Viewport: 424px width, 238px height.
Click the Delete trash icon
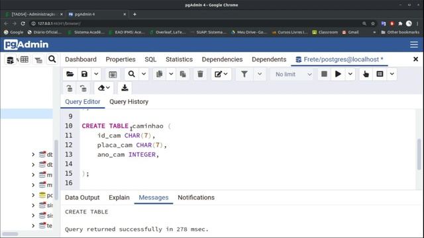(200, 74)
